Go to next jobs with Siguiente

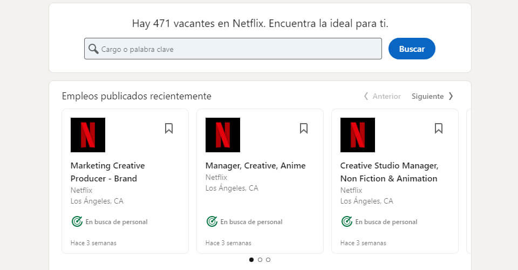[432, 96]
